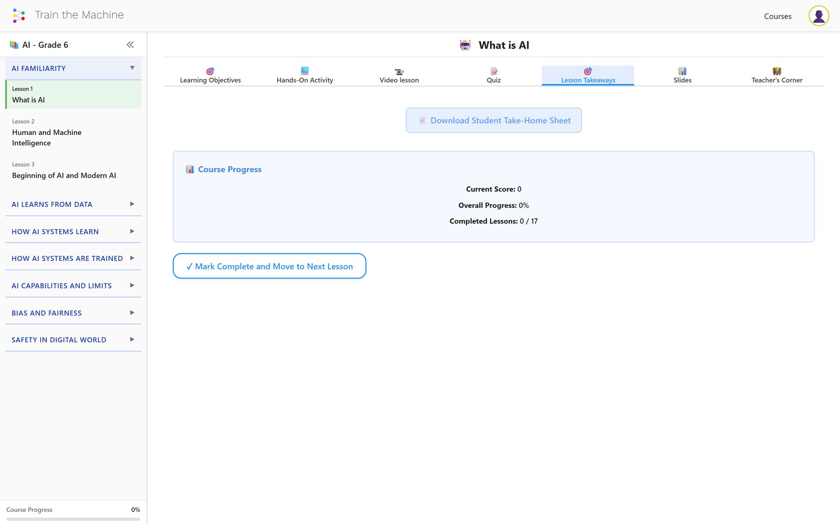Expand How AI Systems Are Trained section
This screenshot has width=840, height=525.
73,259
